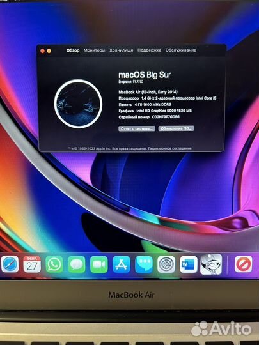
Task: Click the red prohibited sign icon
Action: pos(244,264)
